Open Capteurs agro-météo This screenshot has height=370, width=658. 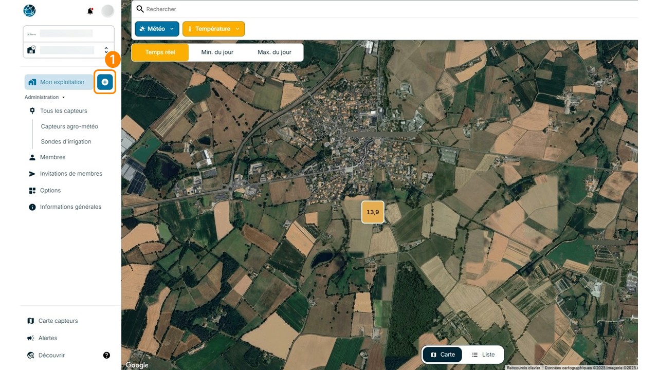pyautogui.click(x=69, y=126)
